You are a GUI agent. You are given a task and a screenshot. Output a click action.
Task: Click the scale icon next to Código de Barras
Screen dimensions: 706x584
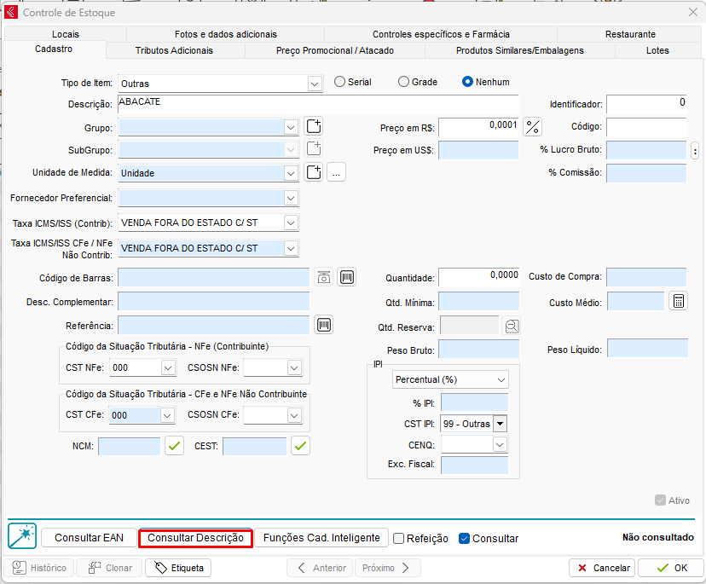tap(324, 277)
